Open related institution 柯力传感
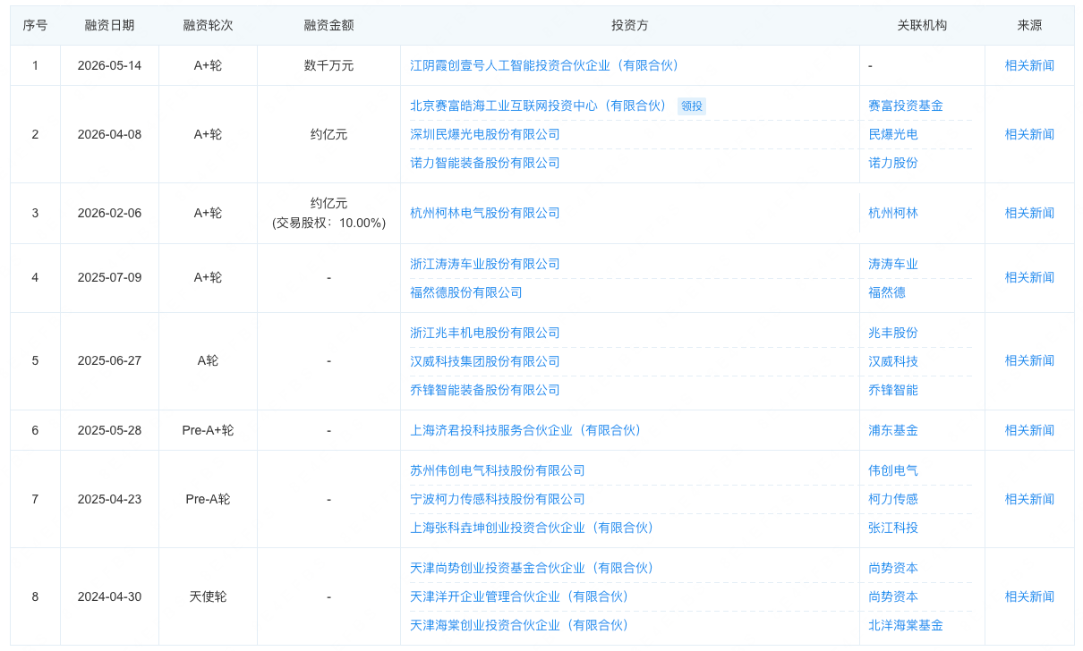Viewport: 1083px width, 651px height. click(x=893, y=499)
